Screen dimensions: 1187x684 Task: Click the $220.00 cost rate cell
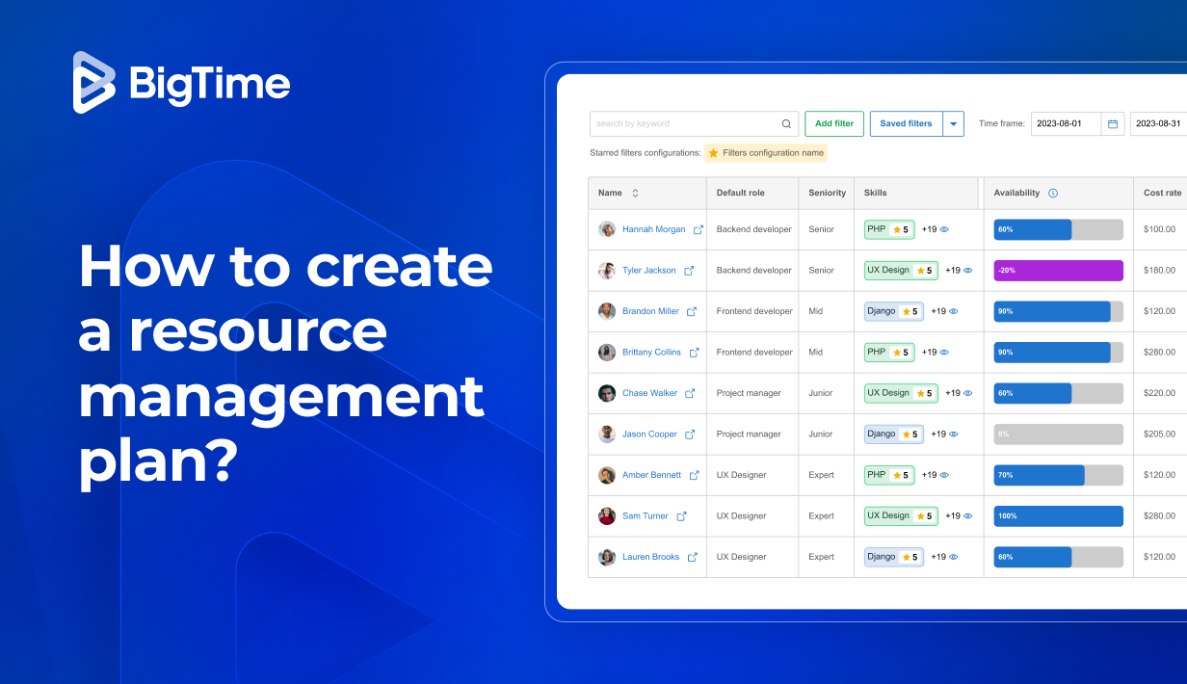click(1159, 393)
